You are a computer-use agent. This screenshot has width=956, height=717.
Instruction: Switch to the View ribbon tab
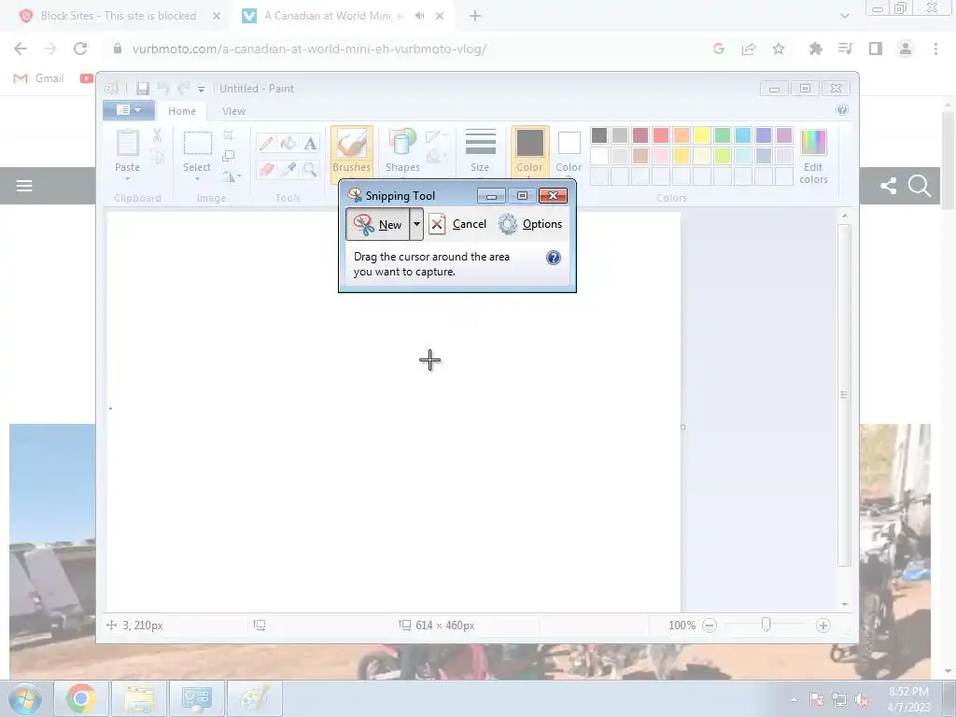click(233, 111)
